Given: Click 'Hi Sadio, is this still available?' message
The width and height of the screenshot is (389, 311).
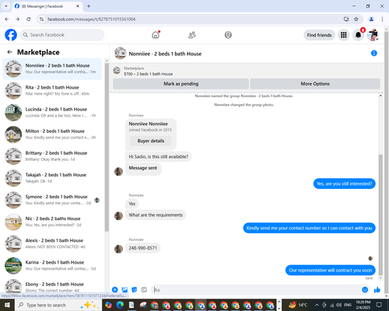Looking at the screenshot, I should (159, 156).
